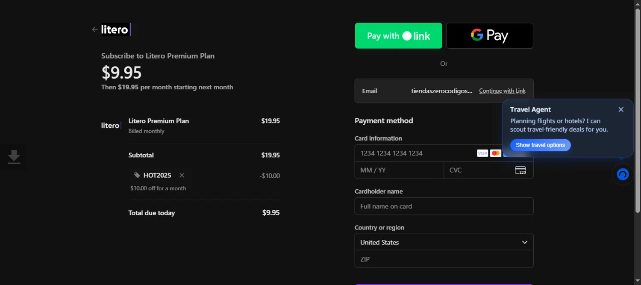Image resolution: width=641 pixels, height=285 pixels.
Task: Pay with Link green button
Action: pos(398,35)
